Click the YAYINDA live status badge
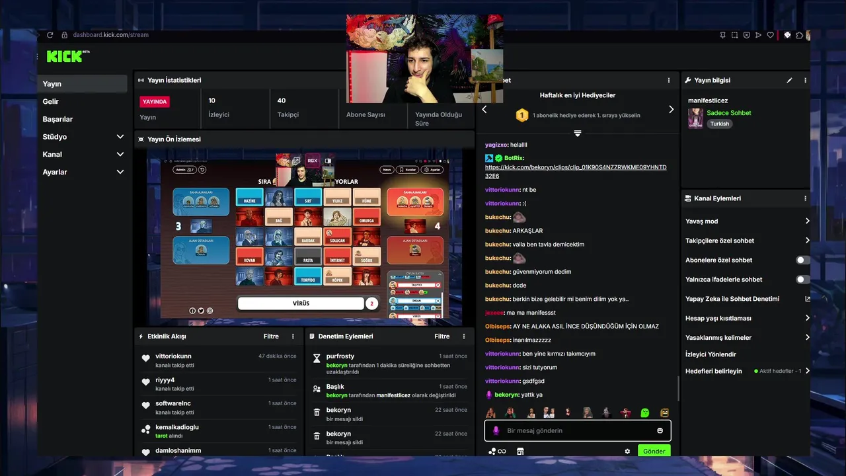The image size is (846, 476). [155, 102]
